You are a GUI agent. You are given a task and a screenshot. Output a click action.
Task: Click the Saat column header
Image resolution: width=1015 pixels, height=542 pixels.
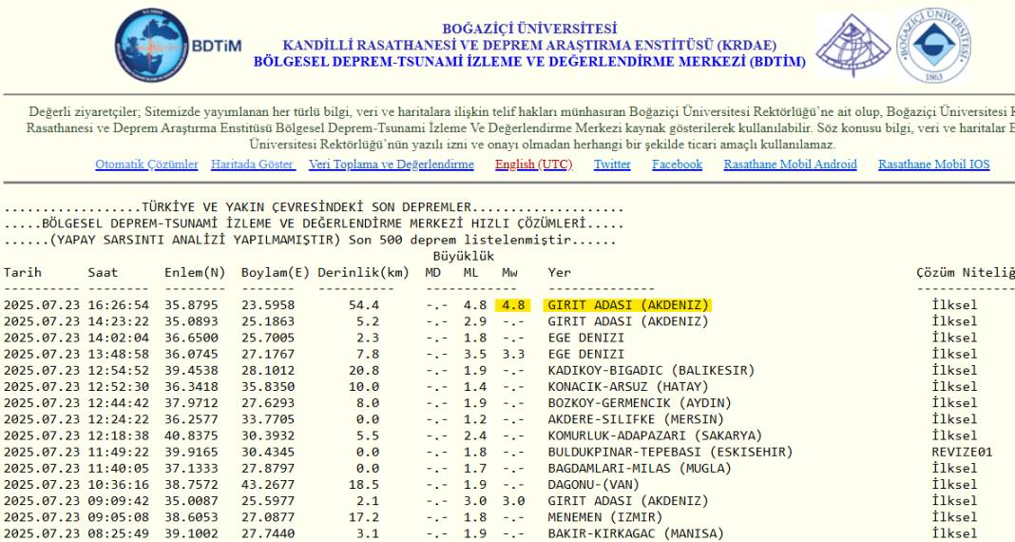click(x=103, y=273)
